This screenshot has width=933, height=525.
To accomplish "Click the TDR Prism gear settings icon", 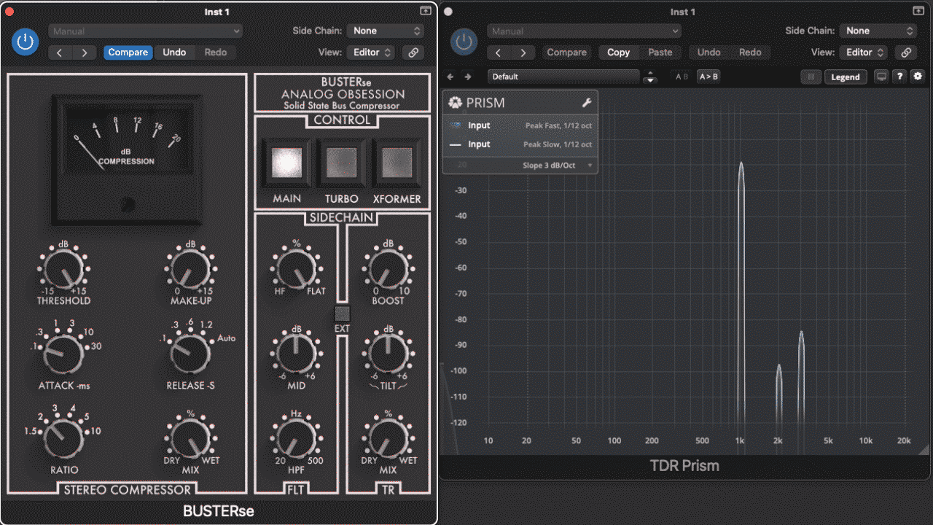I will [x=918, y=77].
